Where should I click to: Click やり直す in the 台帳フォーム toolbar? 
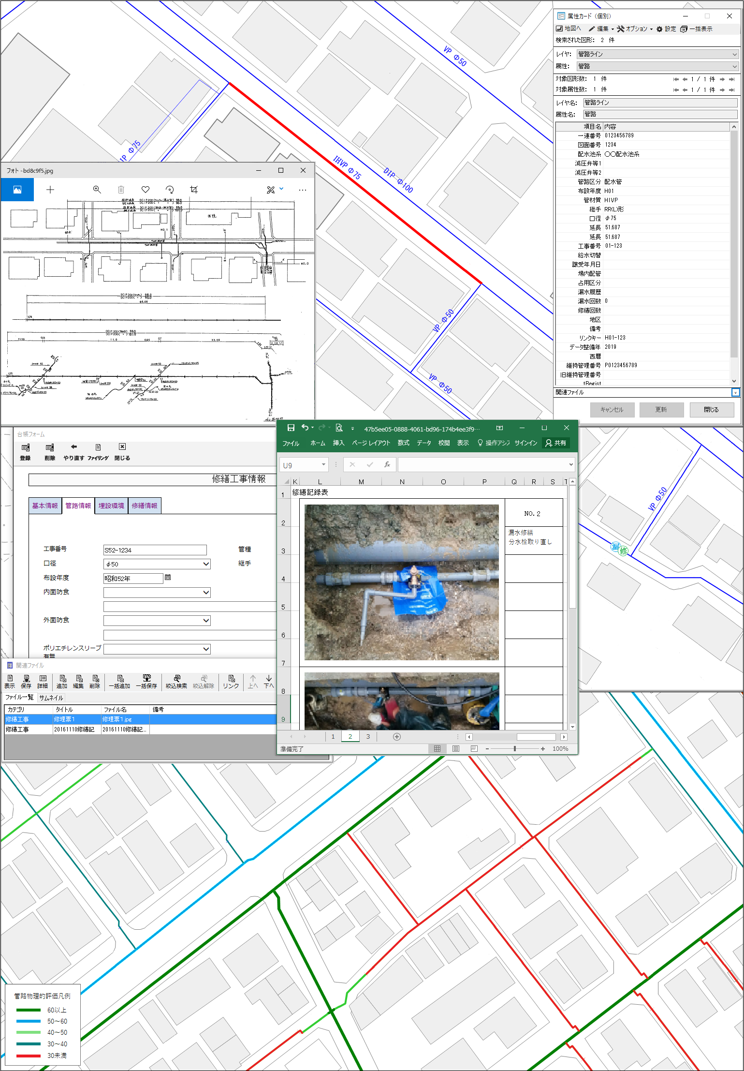click(74, 452)
